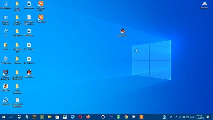Select the user folder with person icon
Screen dimensions: 213x120
pyautogui.click(x=6, y=46)
